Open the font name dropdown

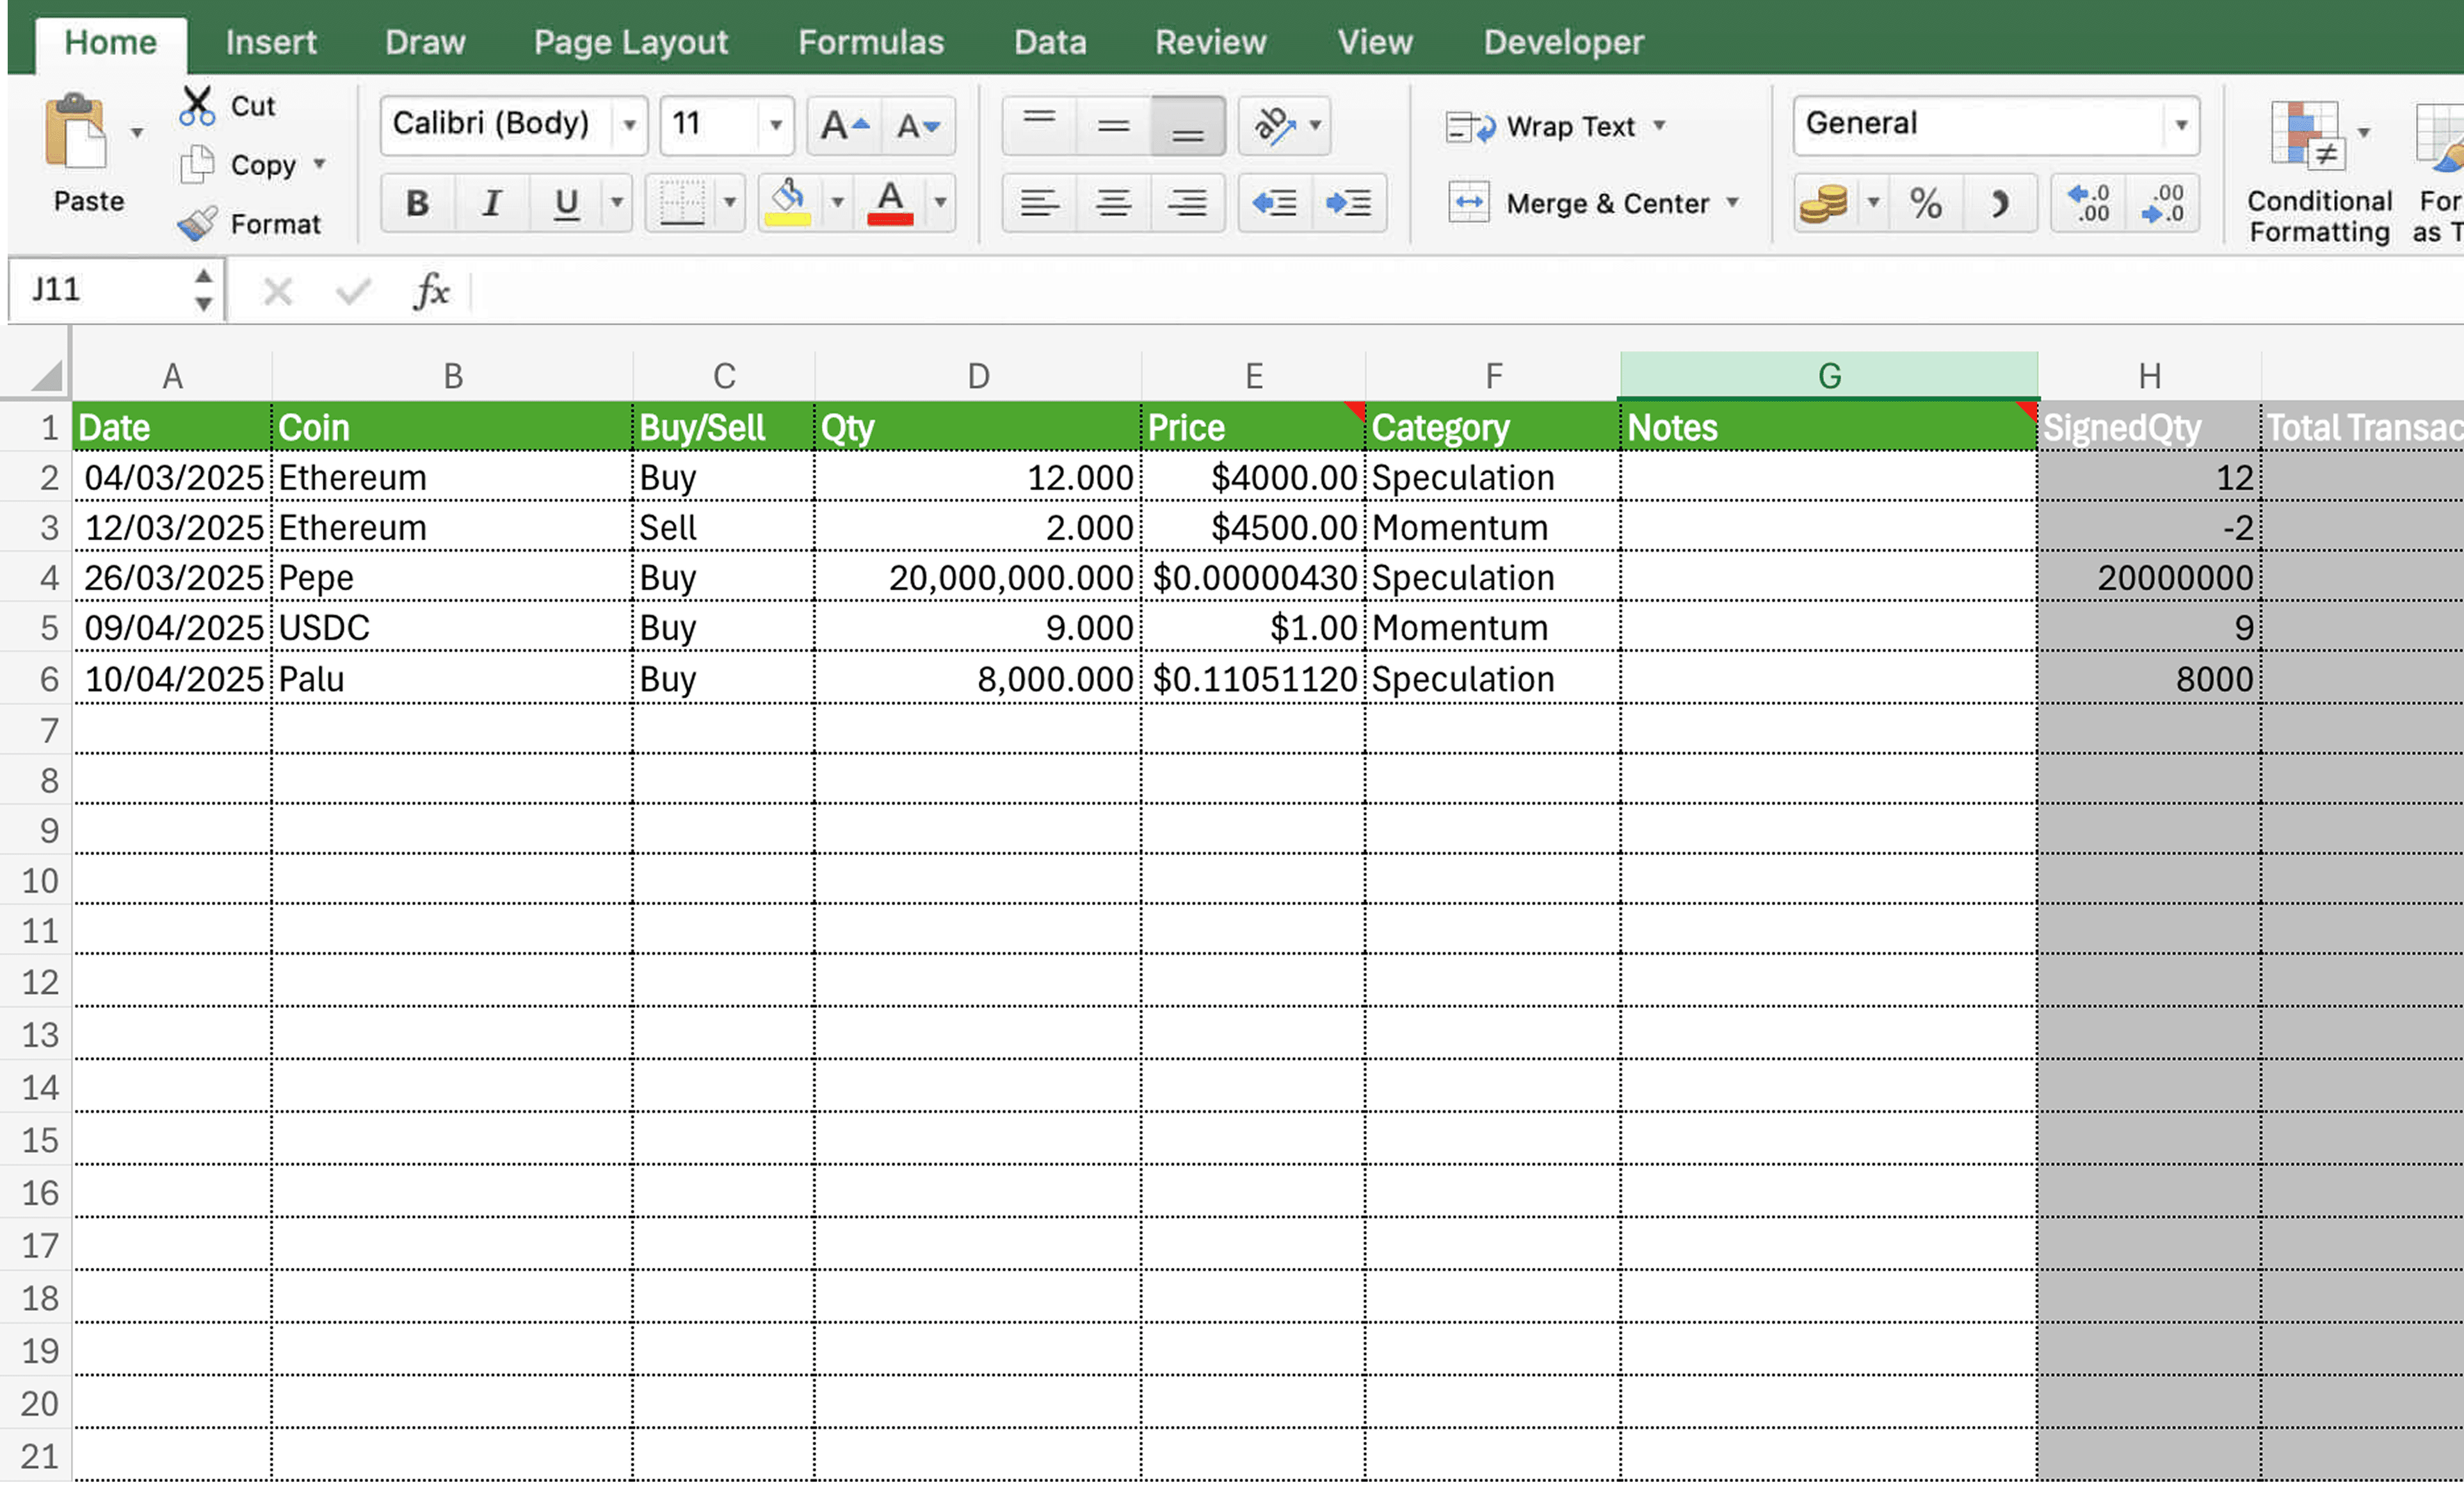point(629,125)
